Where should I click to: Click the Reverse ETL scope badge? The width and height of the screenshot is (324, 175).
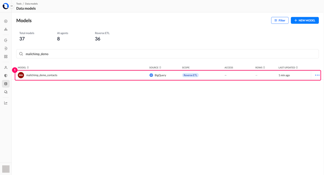(190, 75)
